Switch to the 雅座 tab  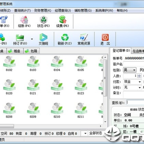[x=15, y=51]
